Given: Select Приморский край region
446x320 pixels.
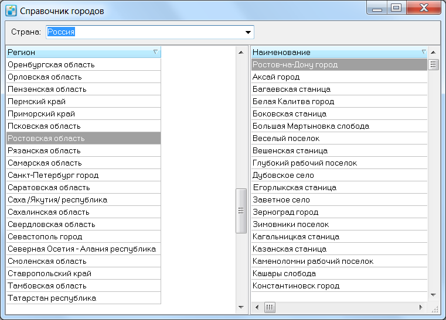Looking at the screenshot, I should point(84,114).
